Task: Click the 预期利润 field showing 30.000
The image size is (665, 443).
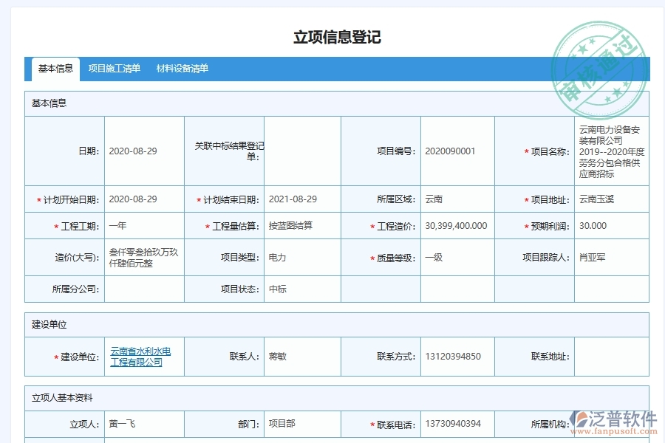Action: tap(611, 225)
